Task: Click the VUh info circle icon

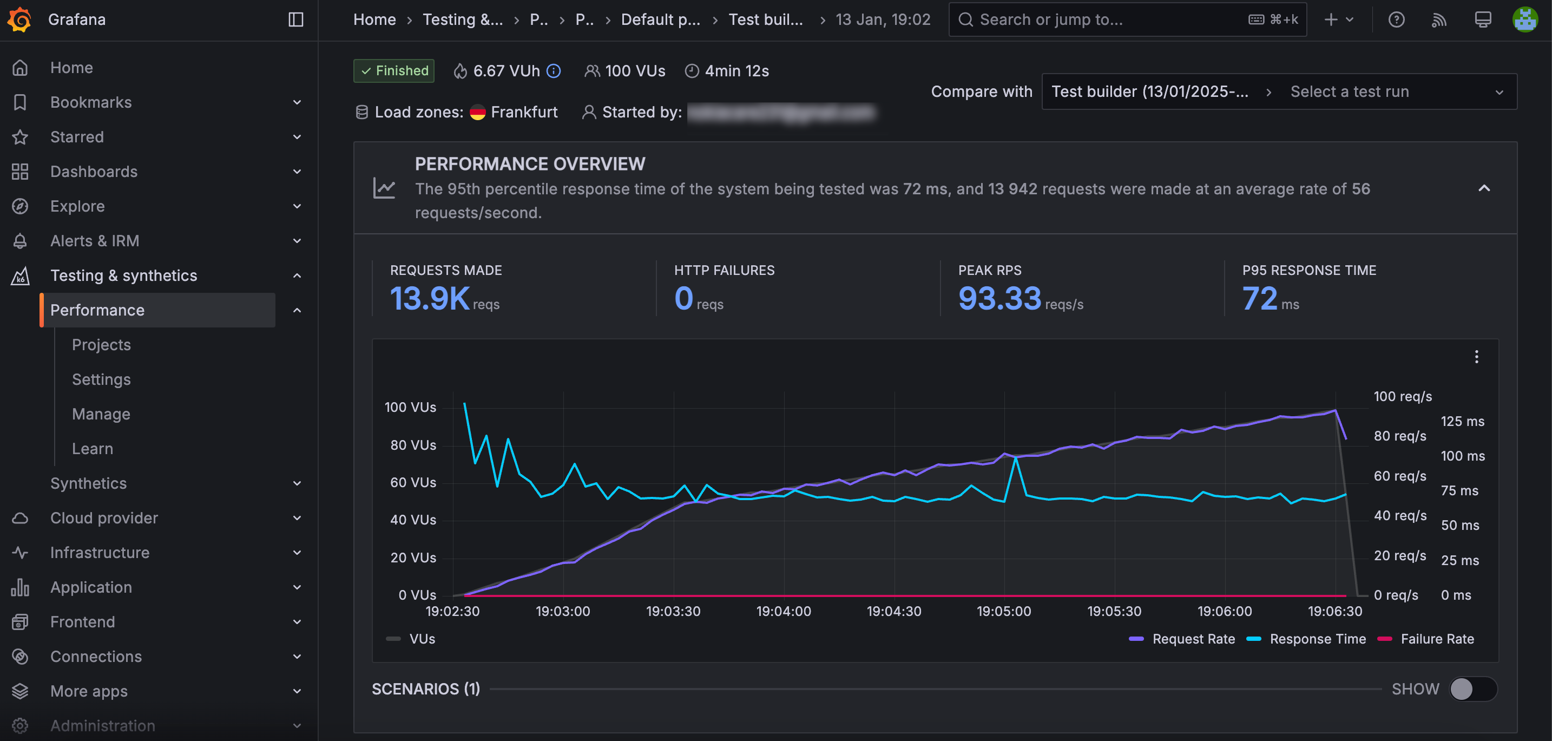Action: point(553,71)
